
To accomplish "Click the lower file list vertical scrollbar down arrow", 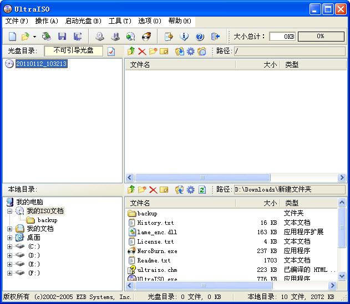I will [342, 276].
